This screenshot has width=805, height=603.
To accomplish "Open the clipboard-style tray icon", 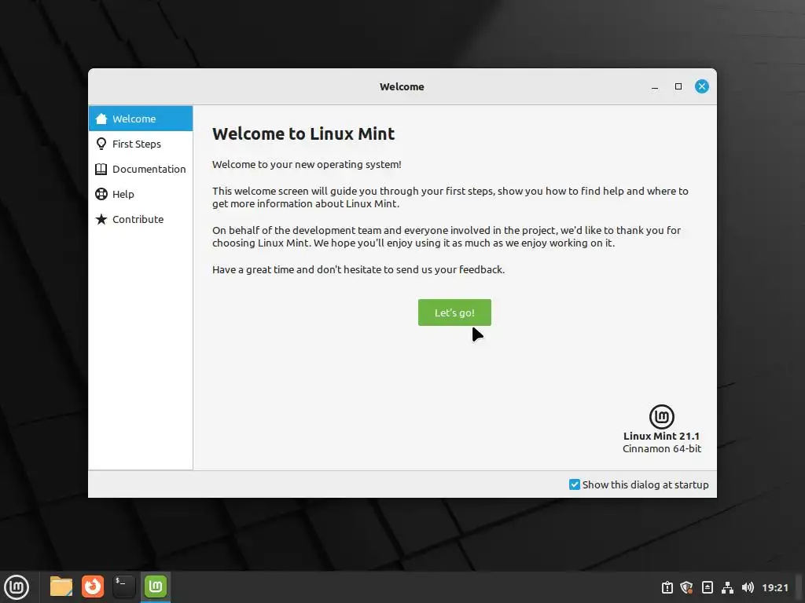I will 667,587.
